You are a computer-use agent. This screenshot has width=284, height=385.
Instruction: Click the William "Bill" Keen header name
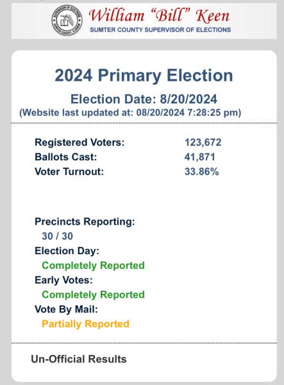point(159,15)
